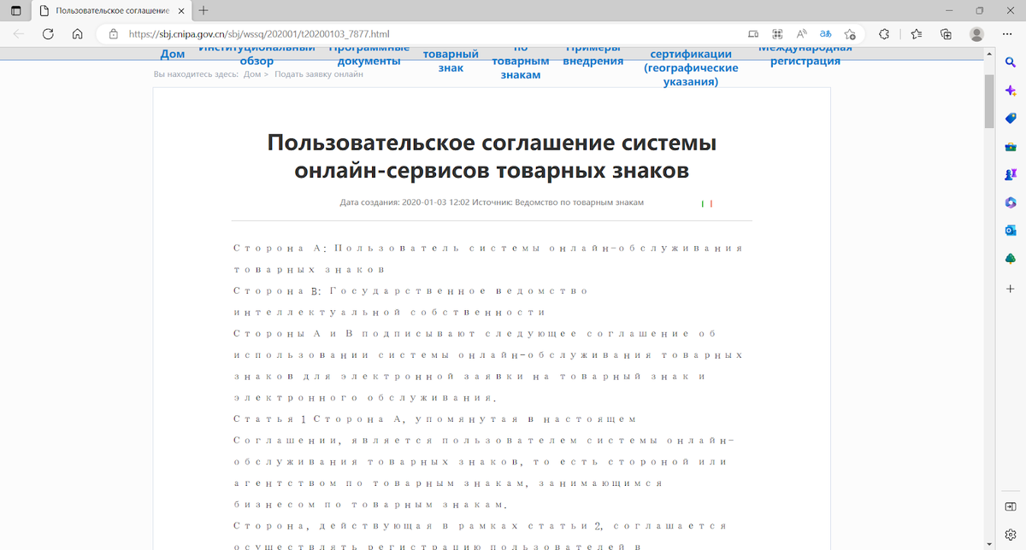Screen dimensions: 1026x550
Task: Start Read aloud for this page
Action: pyautogui.click(x=802, y=34)
